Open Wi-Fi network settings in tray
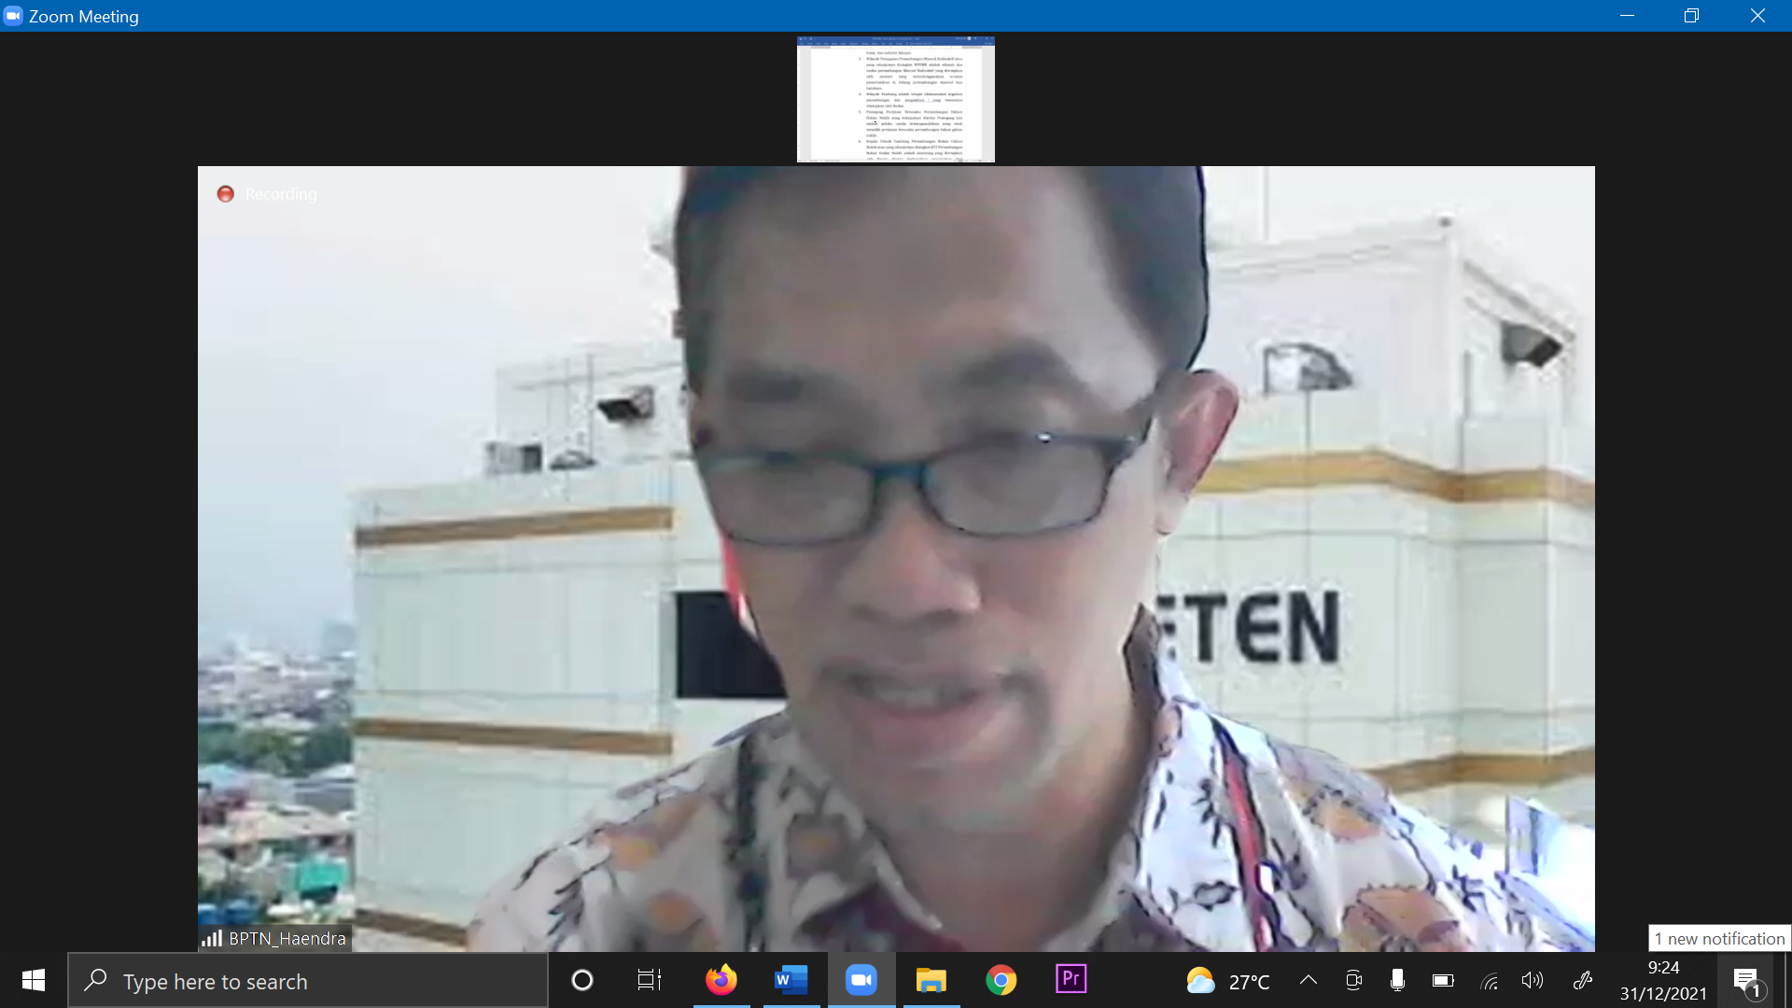Screen dimensions: 1792x1008 pyautogui.click(x=1489, y=980)
